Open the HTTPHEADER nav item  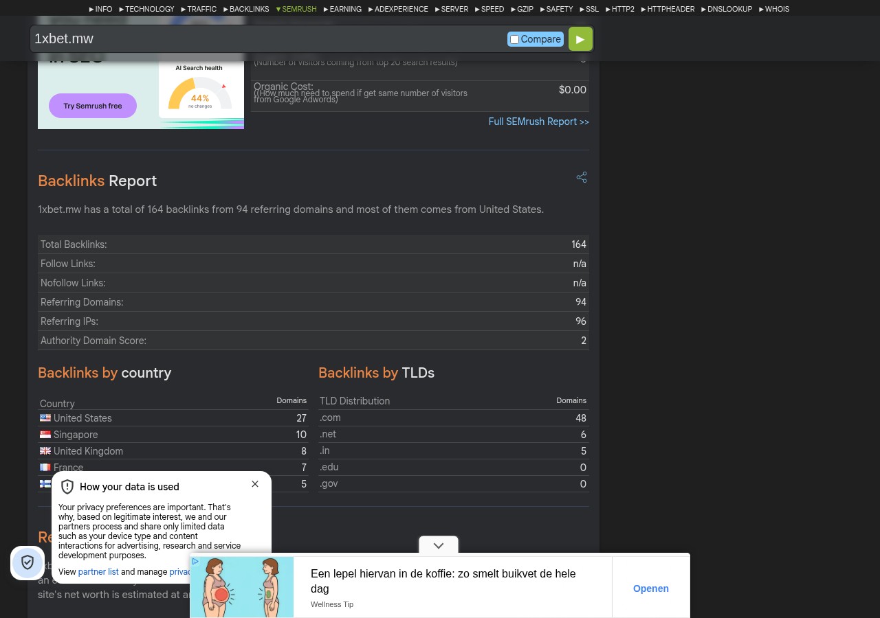click(x=668, y=10)
